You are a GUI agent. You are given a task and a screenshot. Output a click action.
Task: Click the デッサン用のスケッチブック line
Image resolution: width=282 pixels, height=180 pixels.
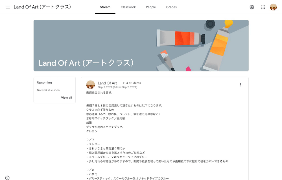click(105, 127)
